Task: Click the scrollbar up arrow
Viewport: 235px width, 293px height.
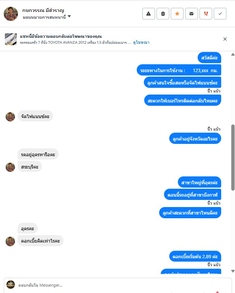Action: click(233, 55)
